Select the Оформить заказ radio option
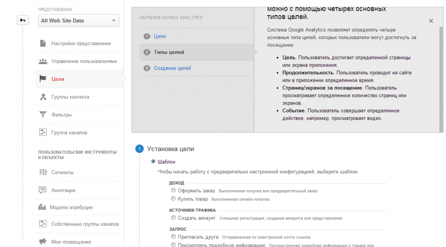 [173, 190]
